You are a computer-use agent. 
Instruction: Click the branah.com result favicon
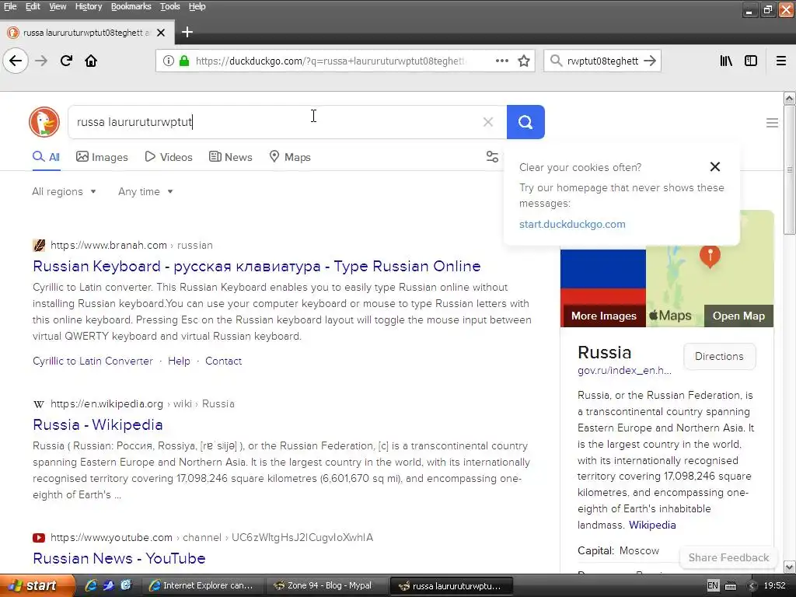39,245
